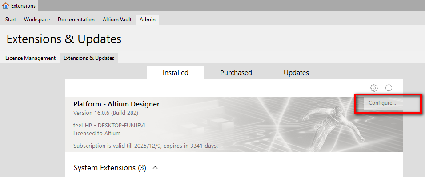Click the System Extensions (3) heading
The width and height of the screenshot is (425, 177).
coord(110,168)
